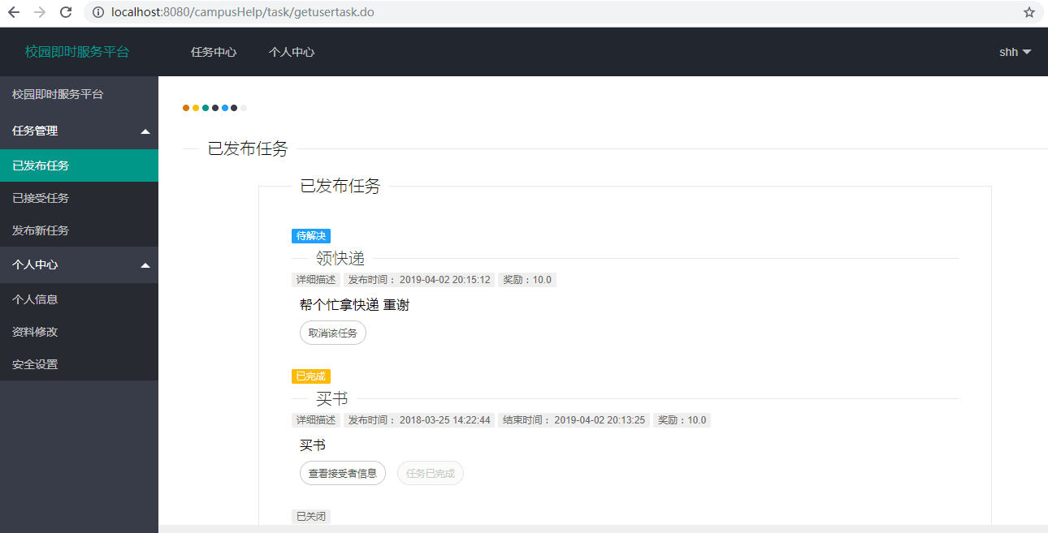This screenshot has height=533, width=1048.
Task: Open 资料修改 in the sidebar
Action: pos(79,332)
